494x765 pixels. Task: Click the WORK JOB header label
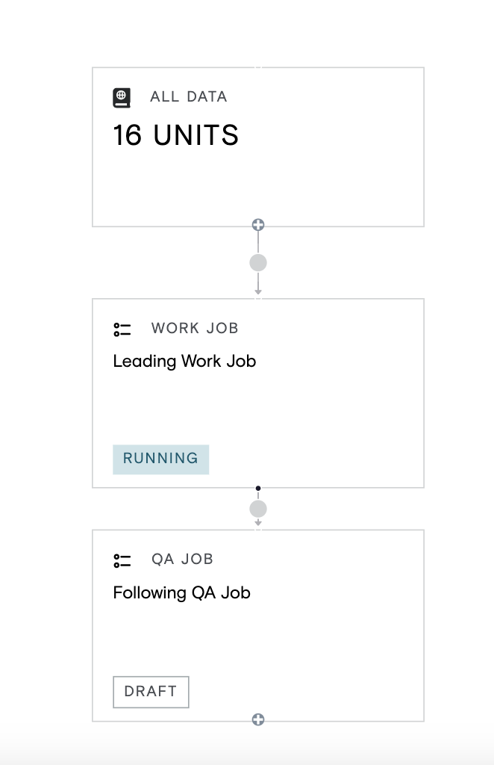[x=195, y=328]
